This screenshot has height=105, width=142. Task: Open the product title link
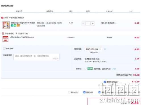(23, 23)
